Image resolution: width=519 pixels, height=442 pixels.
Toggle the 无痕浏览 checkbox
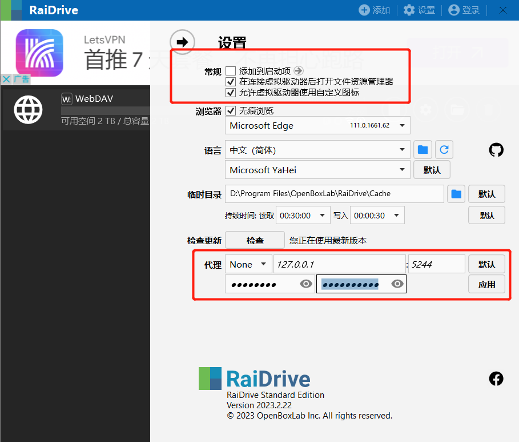click(x=231, y=111)
